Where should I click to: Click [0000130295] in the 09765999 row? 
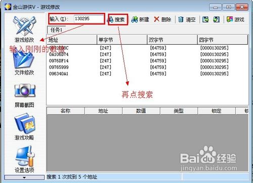point(215,67)
